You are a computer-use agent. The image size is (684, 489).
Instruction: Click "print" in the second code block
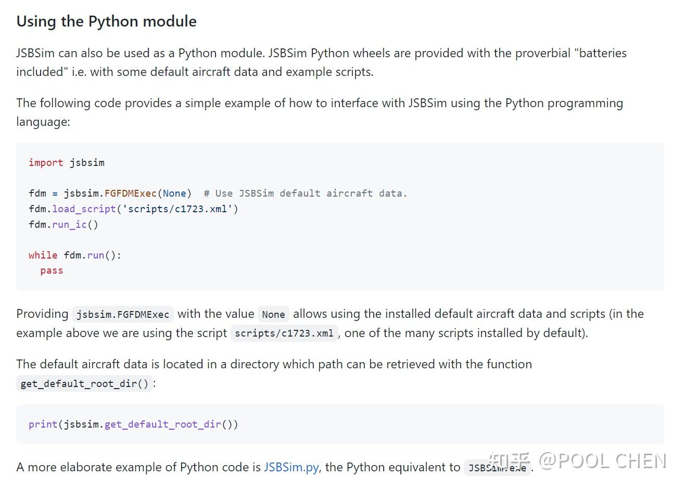click(x=43, y=424)
